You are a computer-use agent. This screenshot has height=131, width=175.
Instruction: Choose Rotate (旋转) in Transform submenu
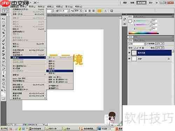pyautogui.click(x=60, y=64)
